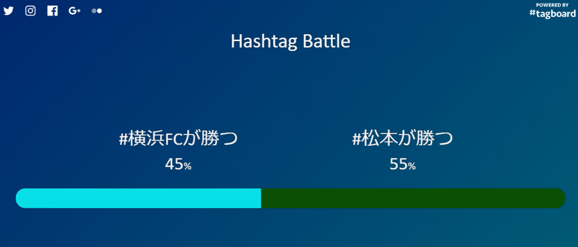Click the percent sign beside 55

point(412,166)
